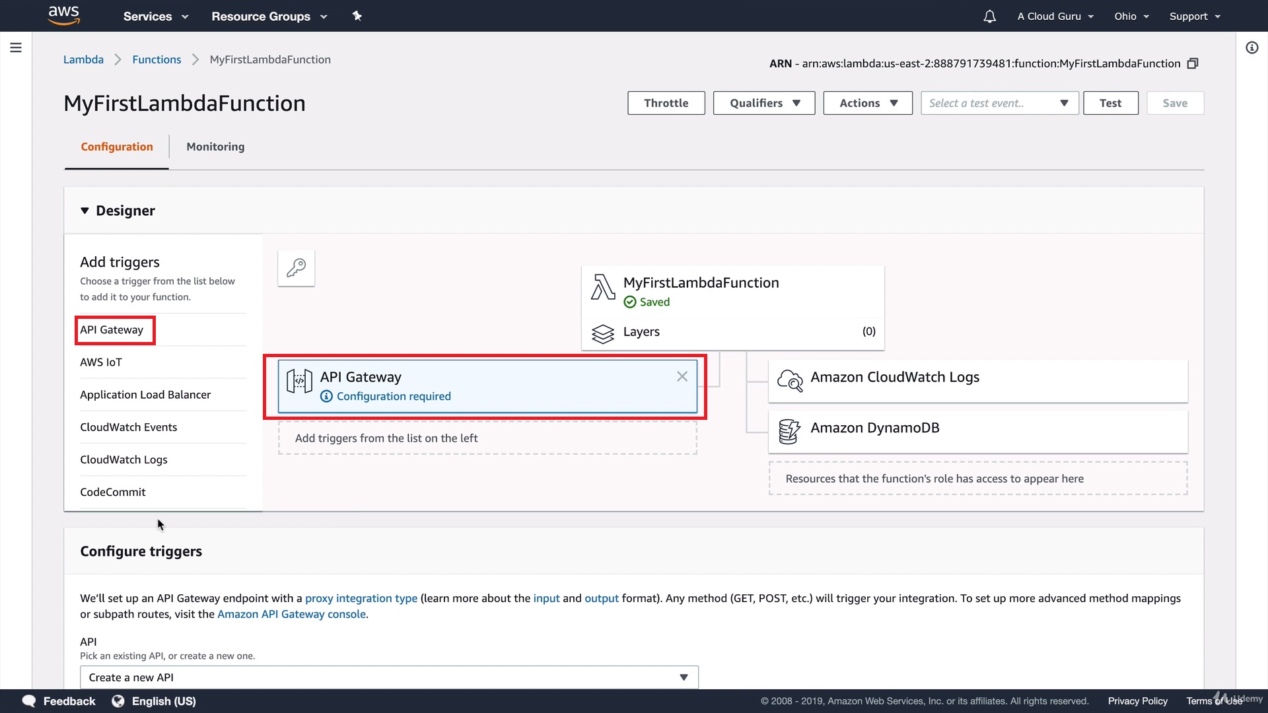Remove API Gateway trigger with X icon
The height and width of the screenshot is (713, 1268).
(x=682, y=376)
